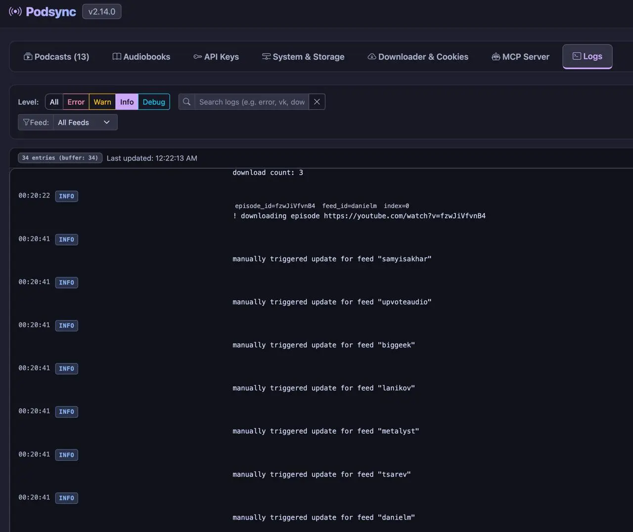Click the 00:20:22 timestamp
The width and height of the screenshot is (633, 532).
pos(34,195)
